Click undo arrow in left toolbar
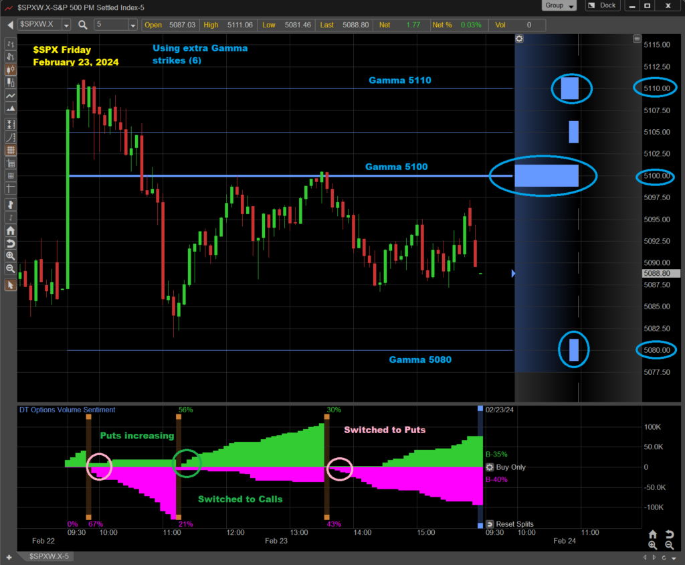 pos(11,244)
